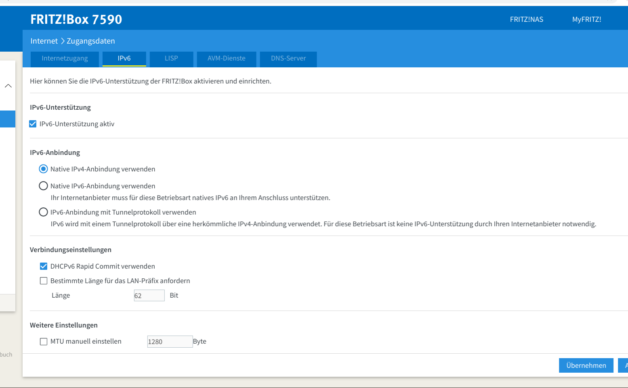The height and width of the screenshot is (388, 628).
Task: Select Native IPv6-Anbindung verwenden radio button
Action: pos(43,186)
